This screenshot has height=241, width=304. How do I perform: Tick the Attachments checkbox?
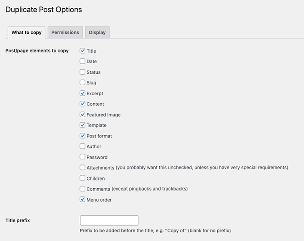tap(82, 168)
